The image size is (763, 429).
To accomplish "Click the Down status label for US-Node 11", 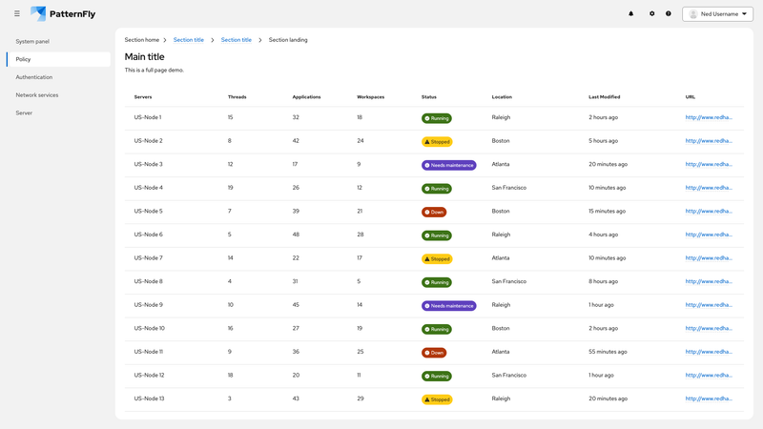I will [x=434, y=353].
